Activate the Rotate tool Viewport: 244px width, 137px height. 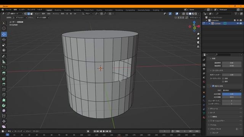click(x=4, y=40)
